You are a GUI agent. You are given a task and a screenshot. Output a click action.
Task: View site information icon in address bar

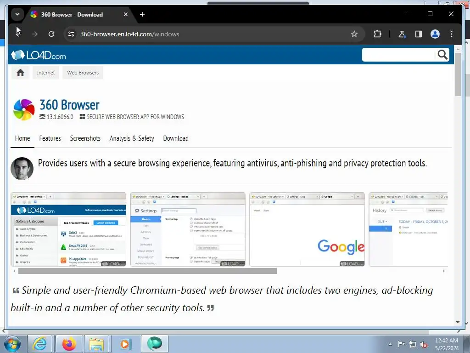(x=71, y=34)
